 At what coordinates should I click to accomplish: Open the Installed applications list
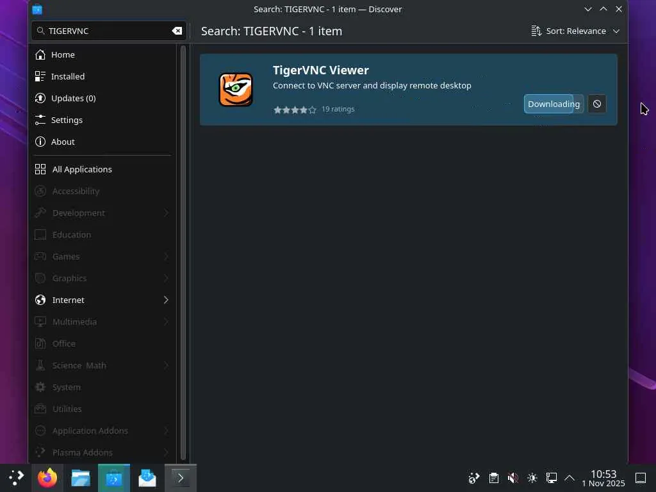pos(102,77)
